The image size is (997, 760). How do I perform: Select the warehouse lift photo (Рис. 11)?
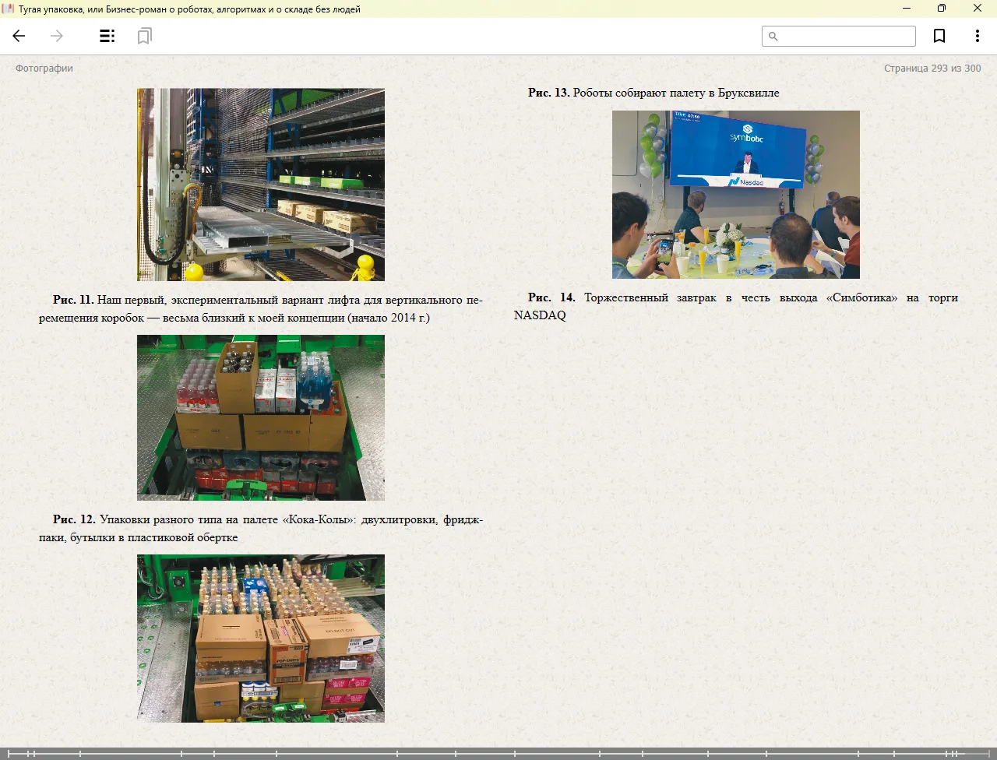pyautogui.click(x=261, y=185)
